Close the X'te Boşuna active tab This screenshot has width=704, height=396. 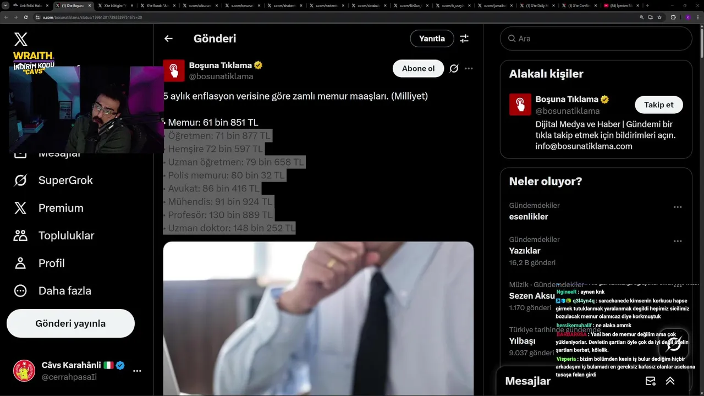pos(89,5)
